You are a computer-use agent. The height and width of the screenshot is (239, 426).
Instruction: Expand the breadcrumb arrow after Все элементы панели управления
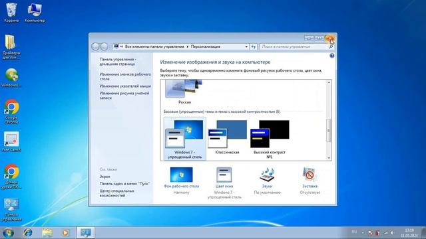click(x=188, y=46)
